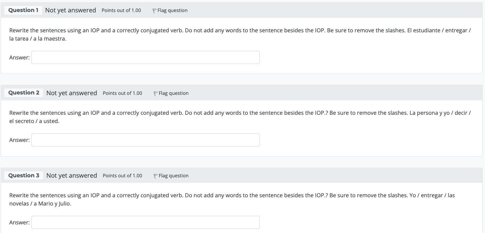Image resolution: width=485 pixels, height=233 pixels.
Task: Focus the Answer field for Question 1
Action: click(x=145, y=57)
